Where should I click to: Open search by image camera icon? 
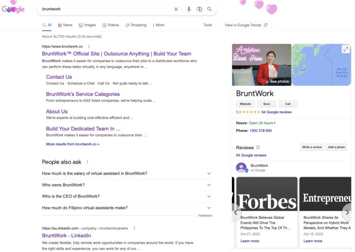pos(199,9)
